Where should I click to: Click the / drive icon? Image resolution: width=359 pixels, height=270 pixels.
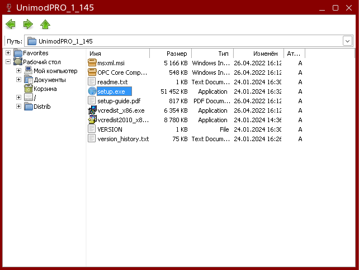coord(29,97)
